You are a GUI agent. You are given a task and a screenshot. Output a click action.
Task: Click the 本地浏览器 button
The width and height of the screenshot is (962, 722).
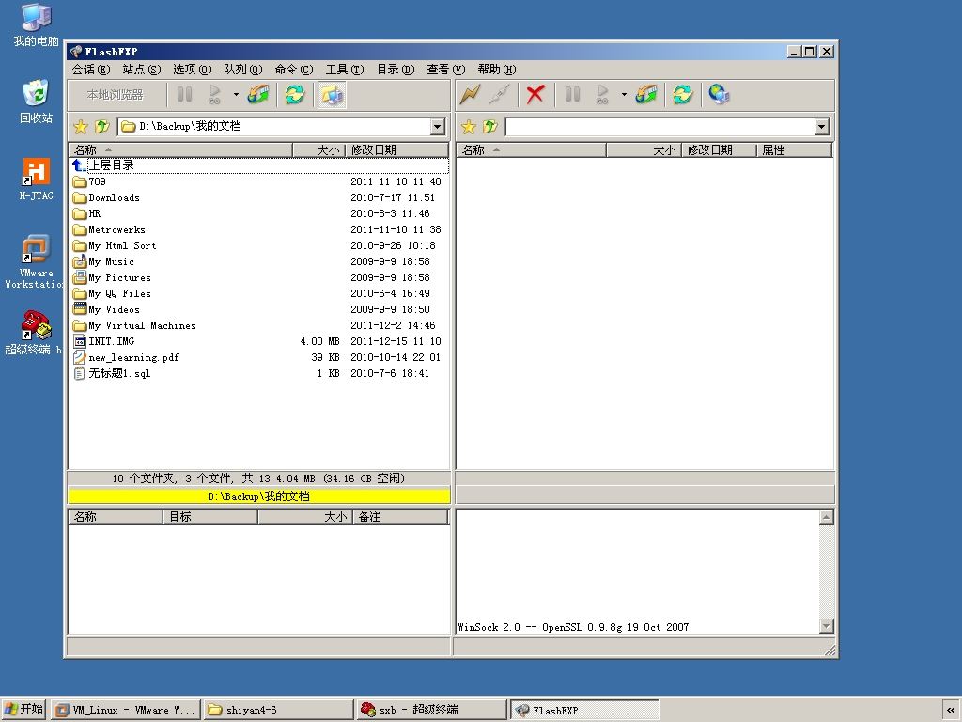coord(115,95)
